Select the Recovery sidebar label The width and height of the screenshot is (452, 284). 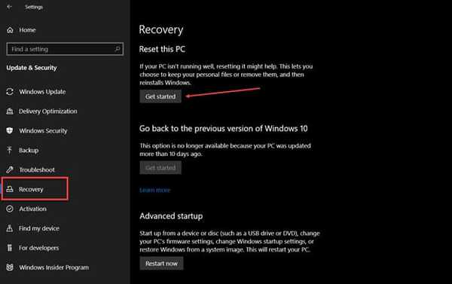pos(31,189)
